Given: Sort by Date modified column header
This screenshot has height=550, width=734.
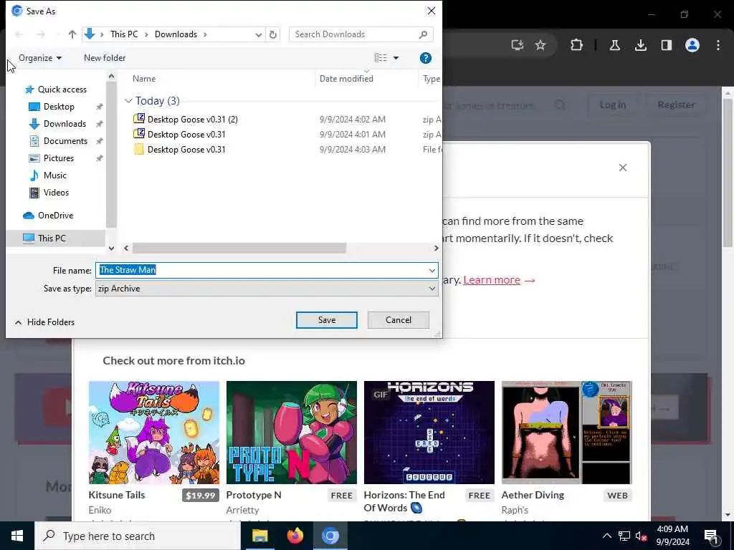Looking at the screenshot, I should pyautogui.click(x=346, y=79).
